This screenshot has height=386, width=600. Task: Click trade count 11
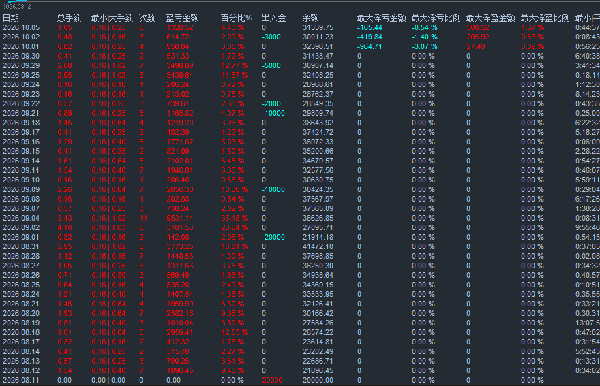click(x=143, y=218)
